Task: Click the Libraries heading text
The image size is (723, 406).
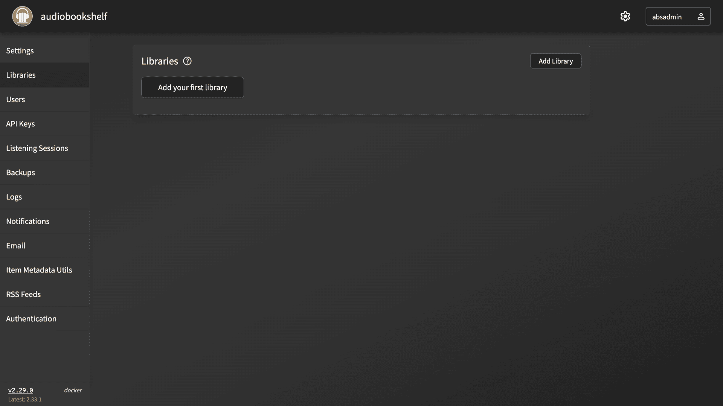Action: pos(160,61)
